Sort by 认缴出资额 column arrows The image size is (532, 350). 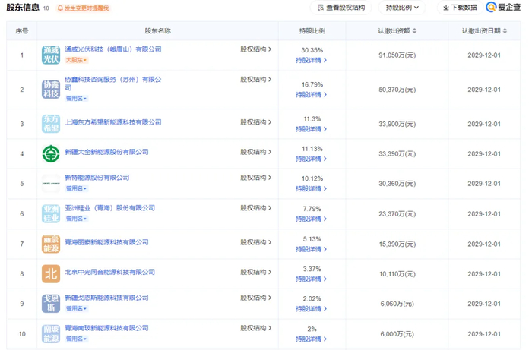(x=414, y=31)
